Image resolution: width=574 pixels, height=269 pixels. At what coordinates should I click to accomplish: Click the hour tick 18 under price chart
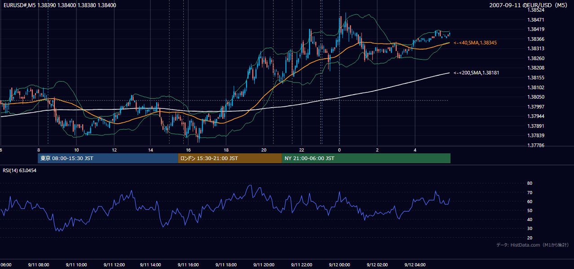point(226,150)
